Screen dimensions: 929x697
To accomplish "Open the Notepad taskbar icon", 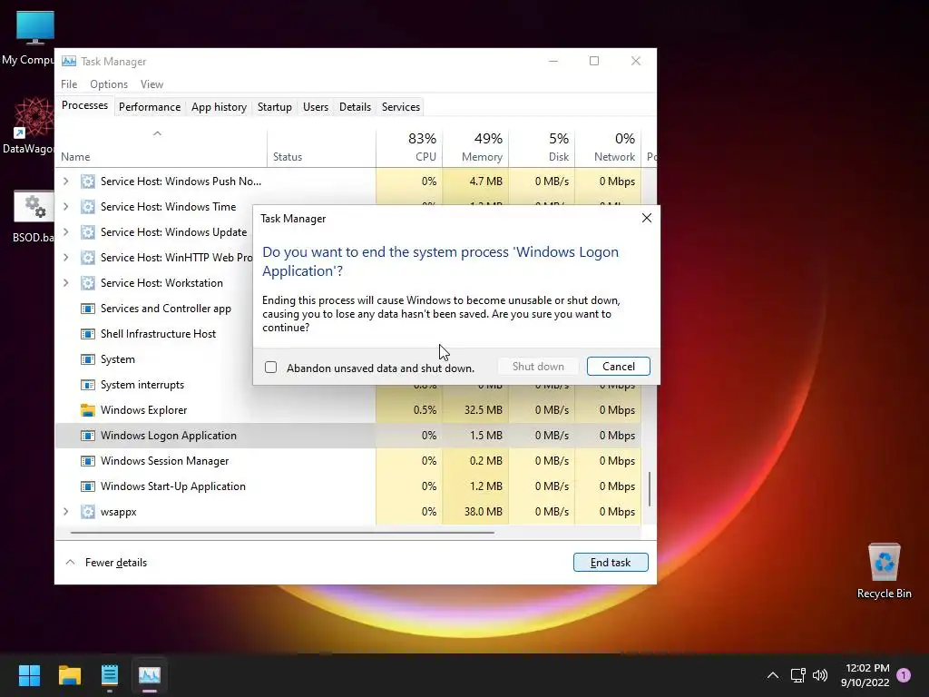I will click(x=110, y=675).
